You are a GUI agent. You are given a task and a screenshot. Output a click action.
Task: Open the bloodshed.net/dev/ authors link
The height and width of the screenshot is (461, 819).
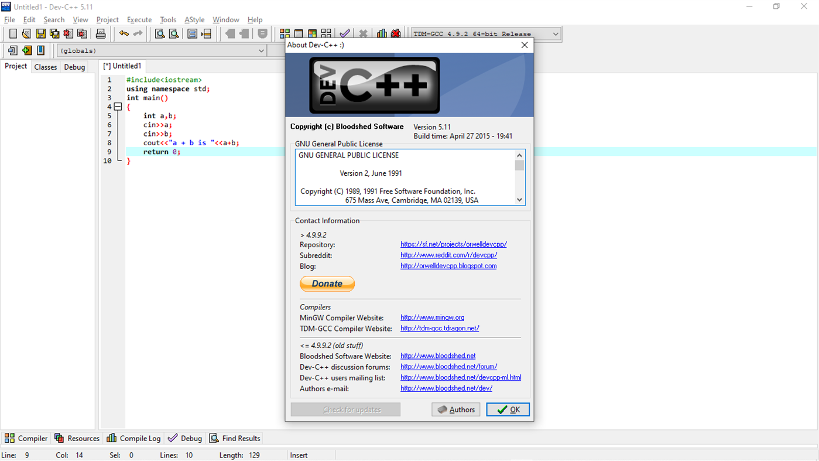tap(446, 388)
